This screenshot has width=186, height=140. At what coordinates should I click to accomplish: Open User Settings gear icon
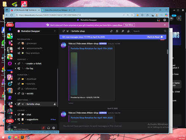[54, 128]
